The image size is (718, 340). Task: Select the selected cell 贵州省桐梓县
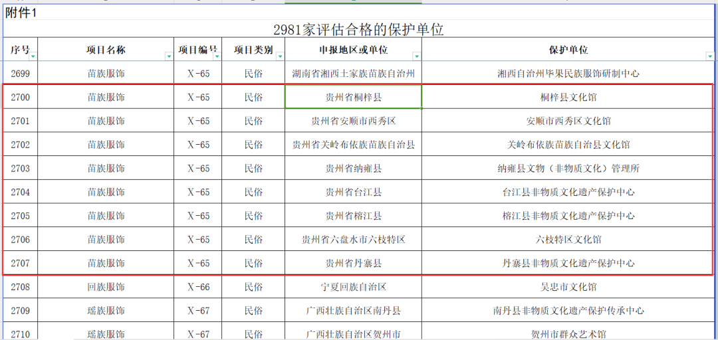(x=353, y=98)
